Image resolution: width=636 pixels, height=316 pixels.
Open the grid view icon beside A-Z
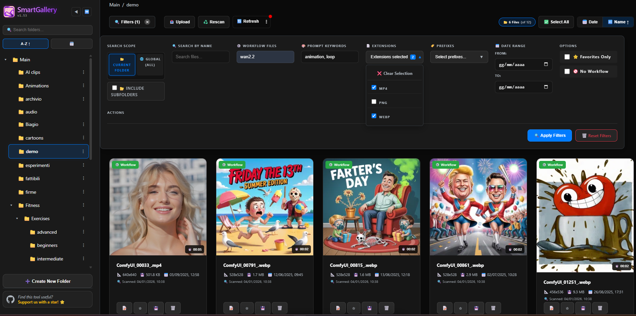[x=72, y=43]
